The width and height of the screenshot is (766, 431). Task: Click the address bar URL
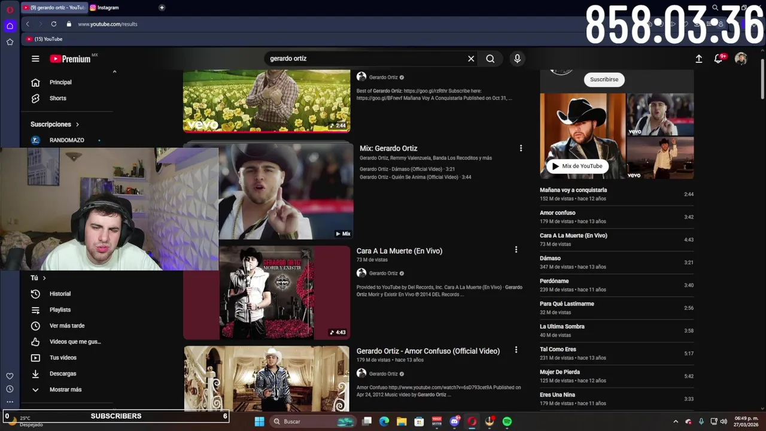[108, 24]
